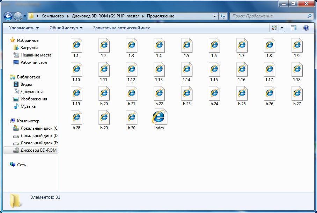317x213 pixels.
Task: Open the Упорядочить dropdown menu
Action: pyautogui.click(x=24, y=28)
